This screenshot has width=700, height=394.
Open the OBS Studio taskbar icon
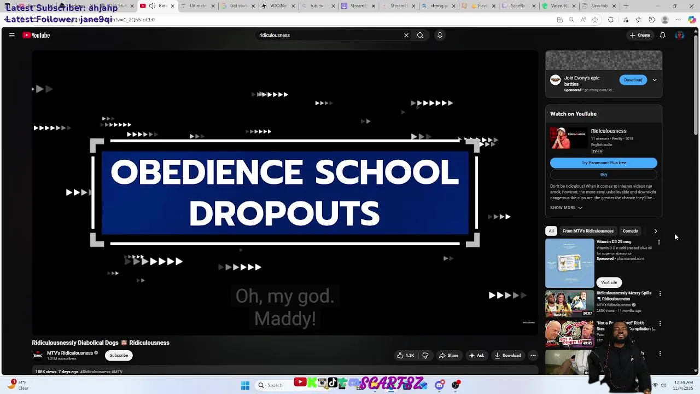click(455, 385)
